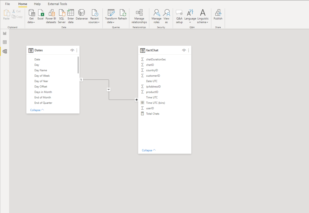This screenshot has height=213, width=309.
Task: Open more options for factChat table
Action: pyautogui.click(x=189, y=50)
